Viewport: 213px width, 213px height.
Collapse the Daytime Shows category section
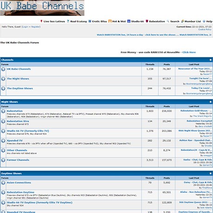210,174
